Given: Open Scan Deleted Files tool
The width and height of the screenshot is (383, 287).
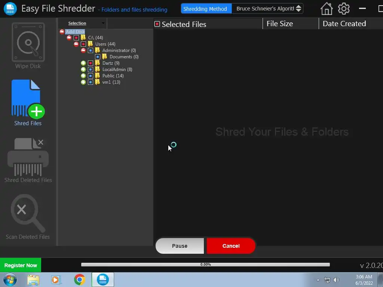Looking at the screenshot, I should (x=28, y=217).
